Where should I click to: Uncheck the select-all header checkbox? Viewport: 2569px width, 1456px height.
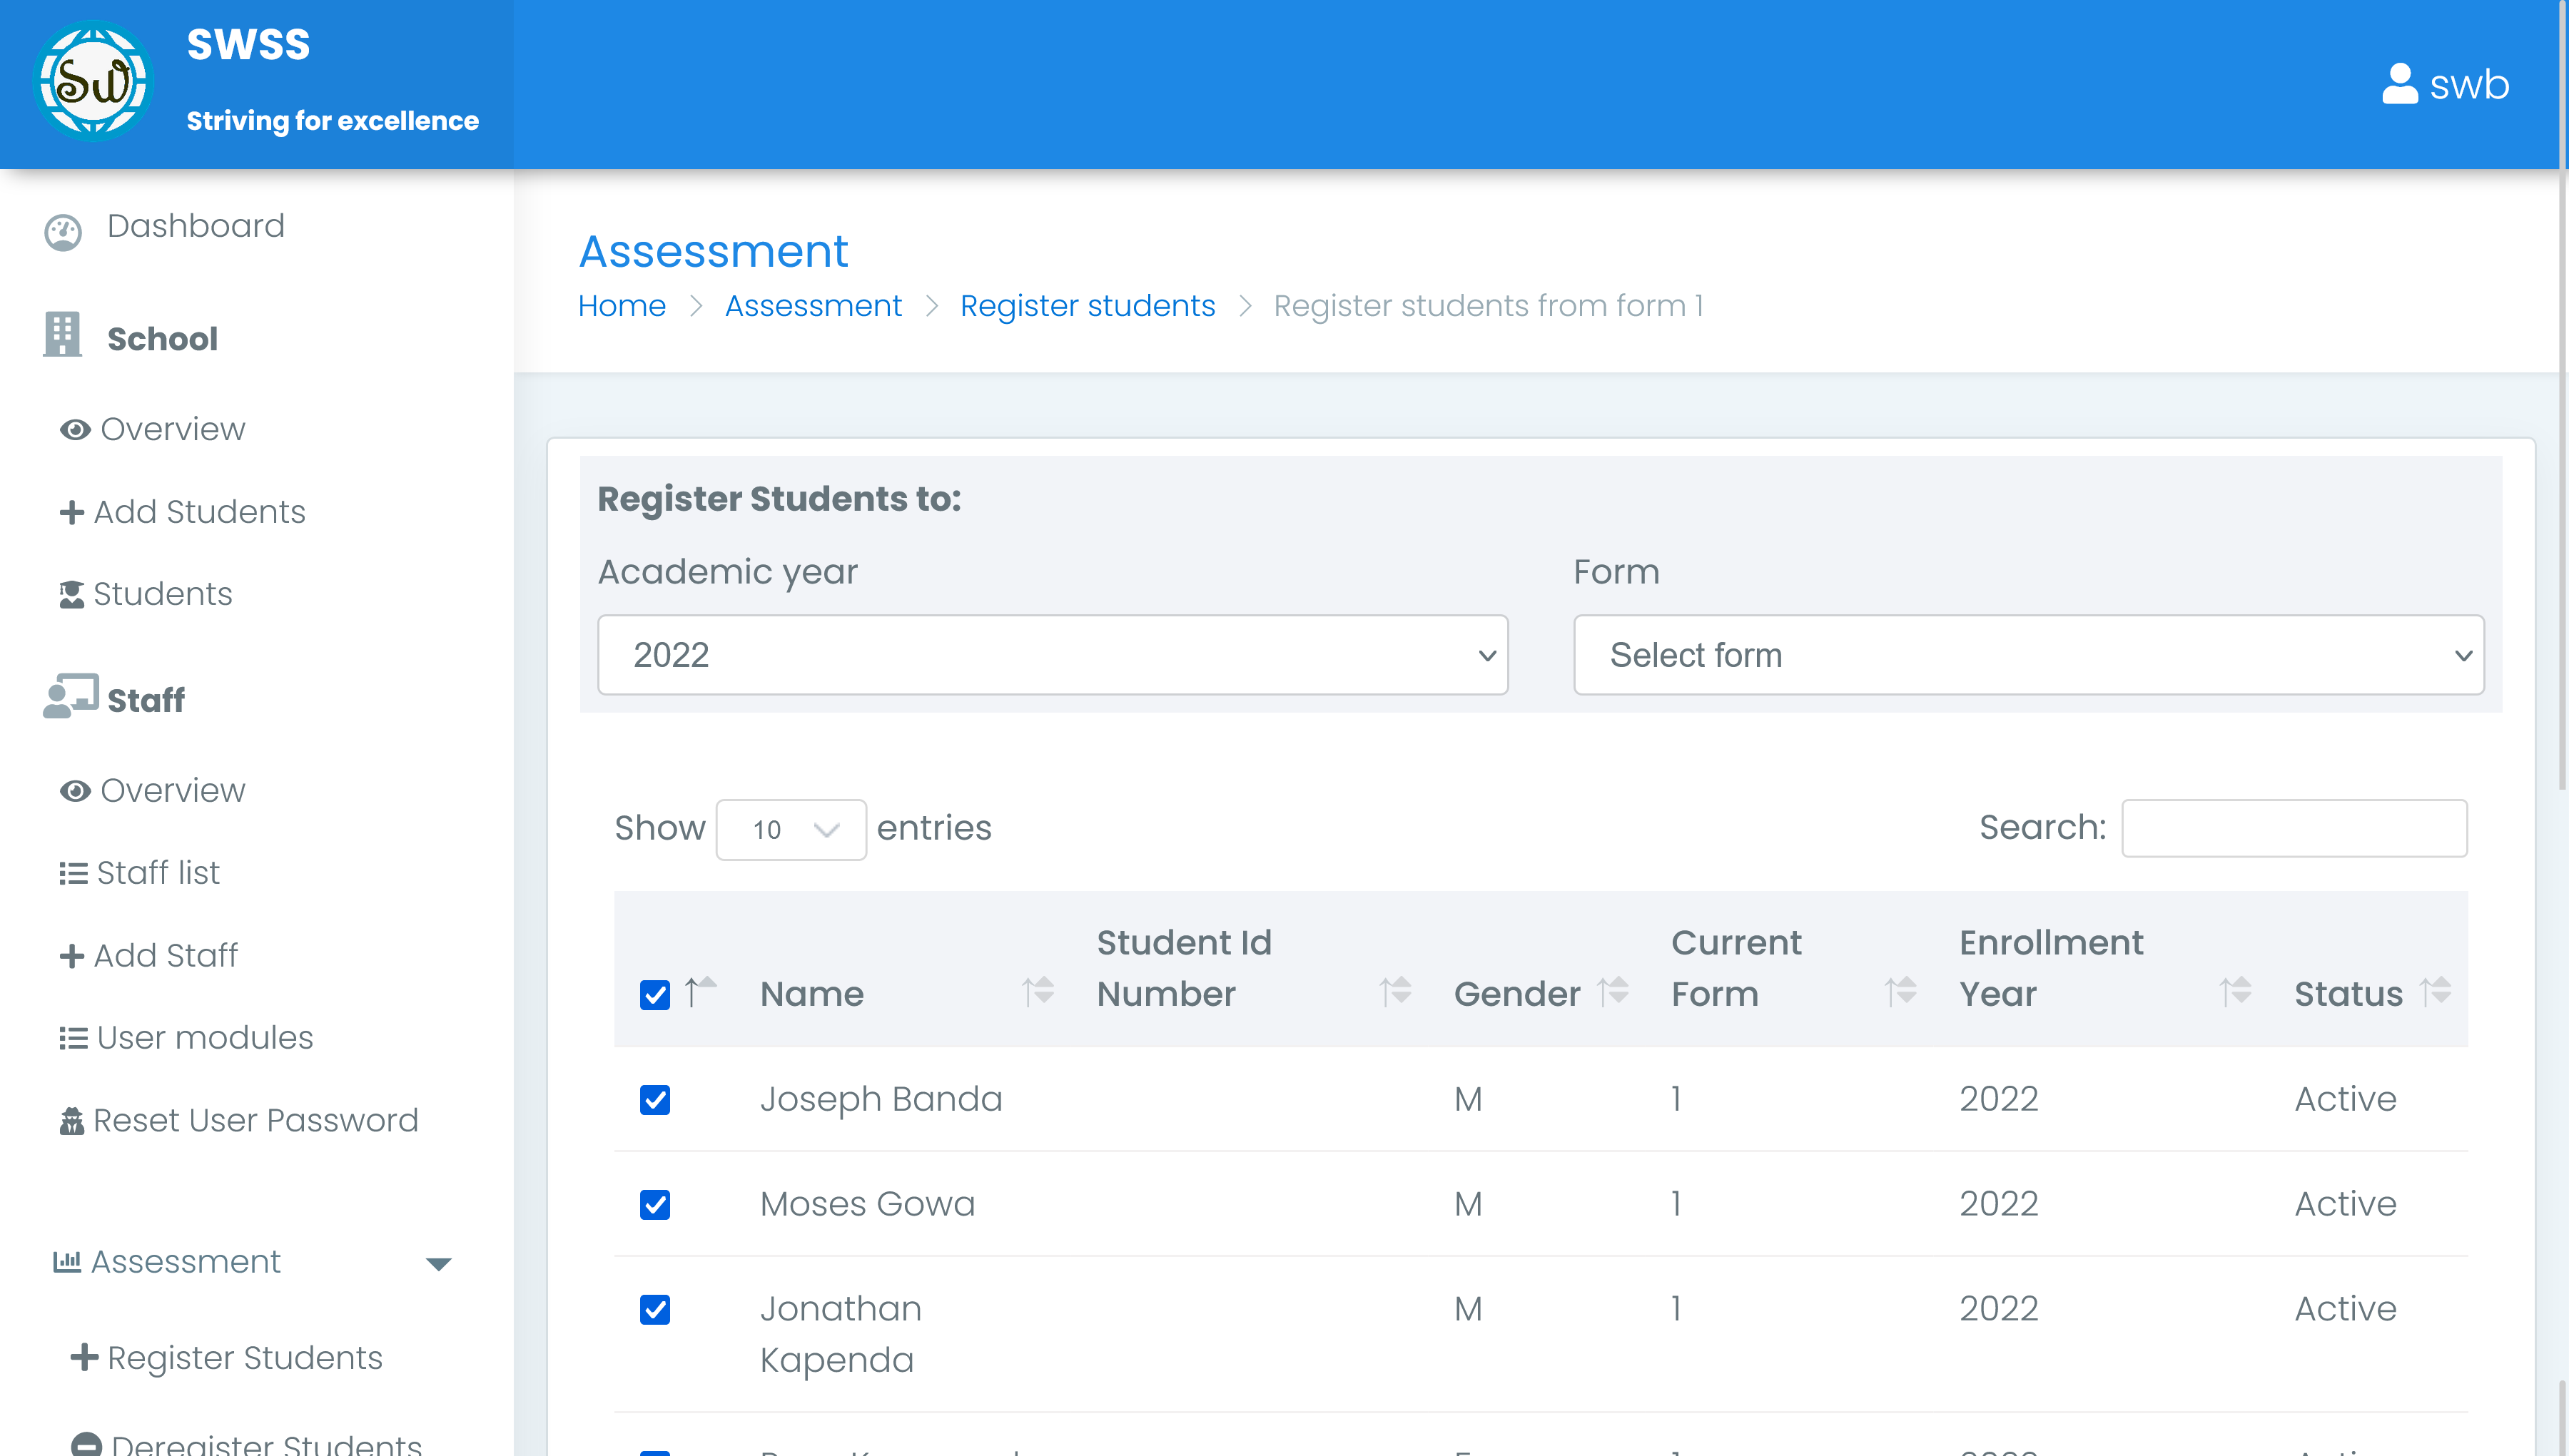pos(655,995)
